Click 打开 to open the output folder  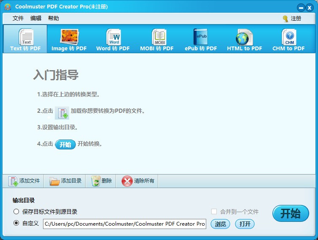[245, 224]
